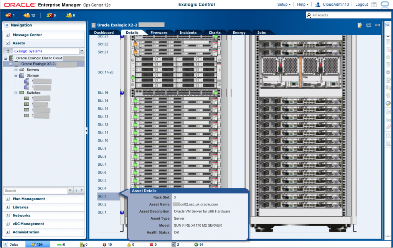Collapse the Actions panel arrow
This screenshot has height=248, width=393.
388,25
